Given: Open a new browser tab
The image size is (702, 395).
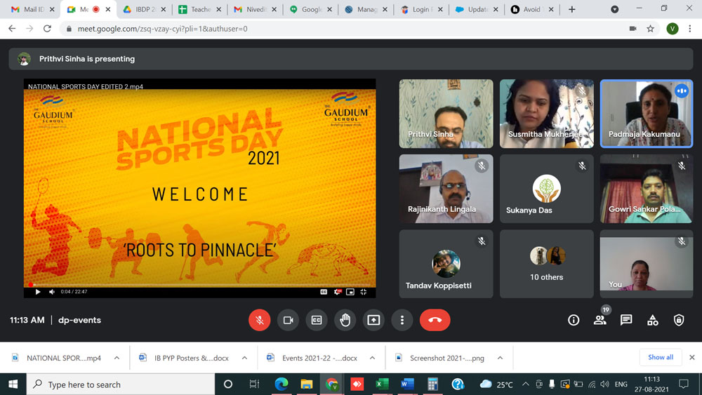Looking at the screenshot, I should pyautogui.click(x=571, y=9).
